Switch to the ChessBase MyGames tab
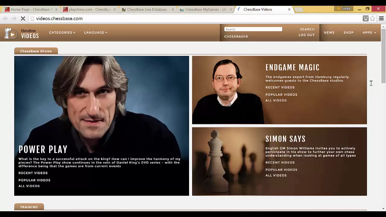This screenshot has width=386, height=217. click(206, 9)
